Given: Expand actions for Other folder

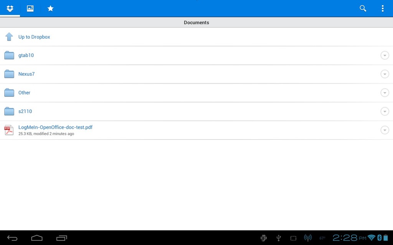Looking at the screenshot, I should 385,93.
